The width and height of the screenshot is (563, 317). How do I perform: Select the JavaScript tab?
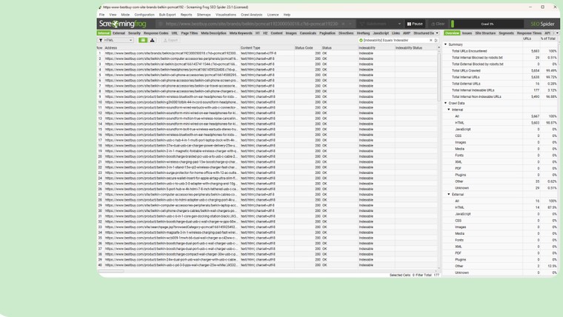(381, 33)
